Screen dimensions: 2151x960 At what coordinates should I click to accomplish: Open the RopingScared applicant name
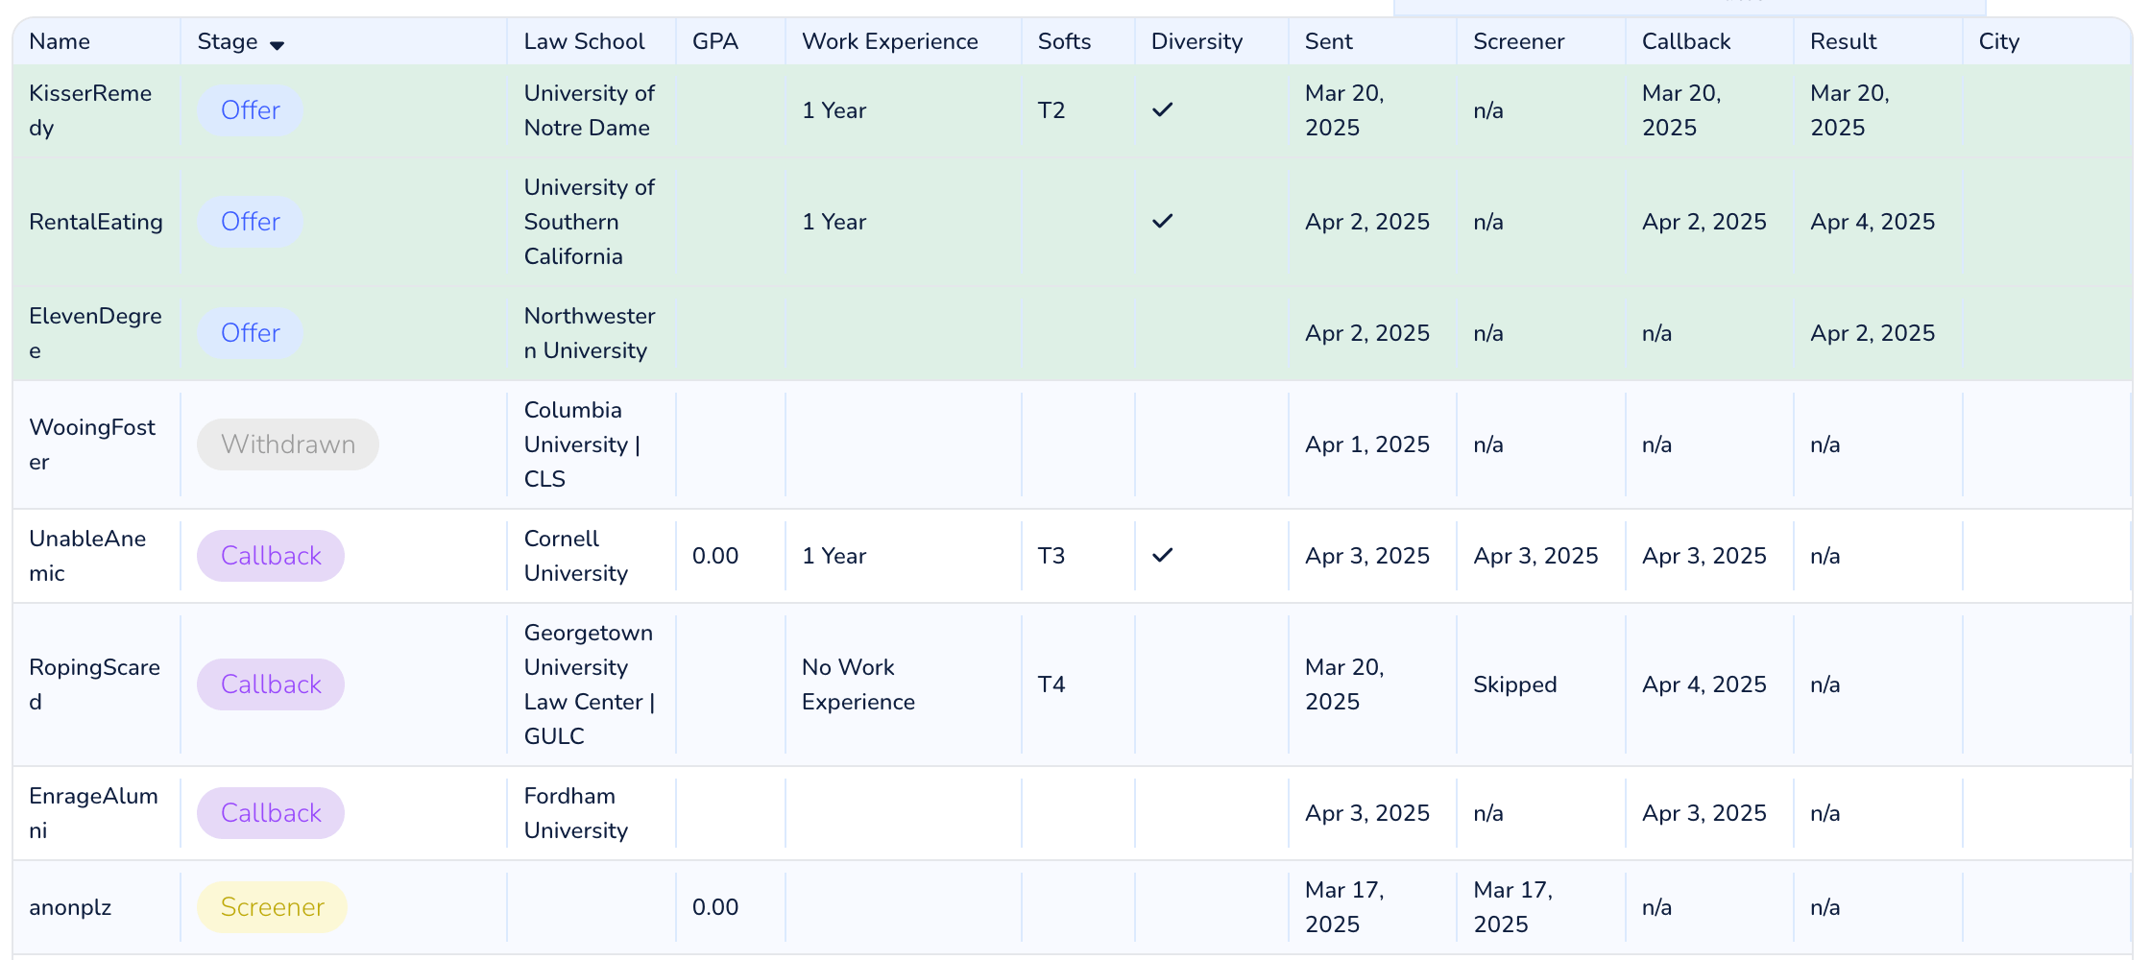[x=94, y=684]
